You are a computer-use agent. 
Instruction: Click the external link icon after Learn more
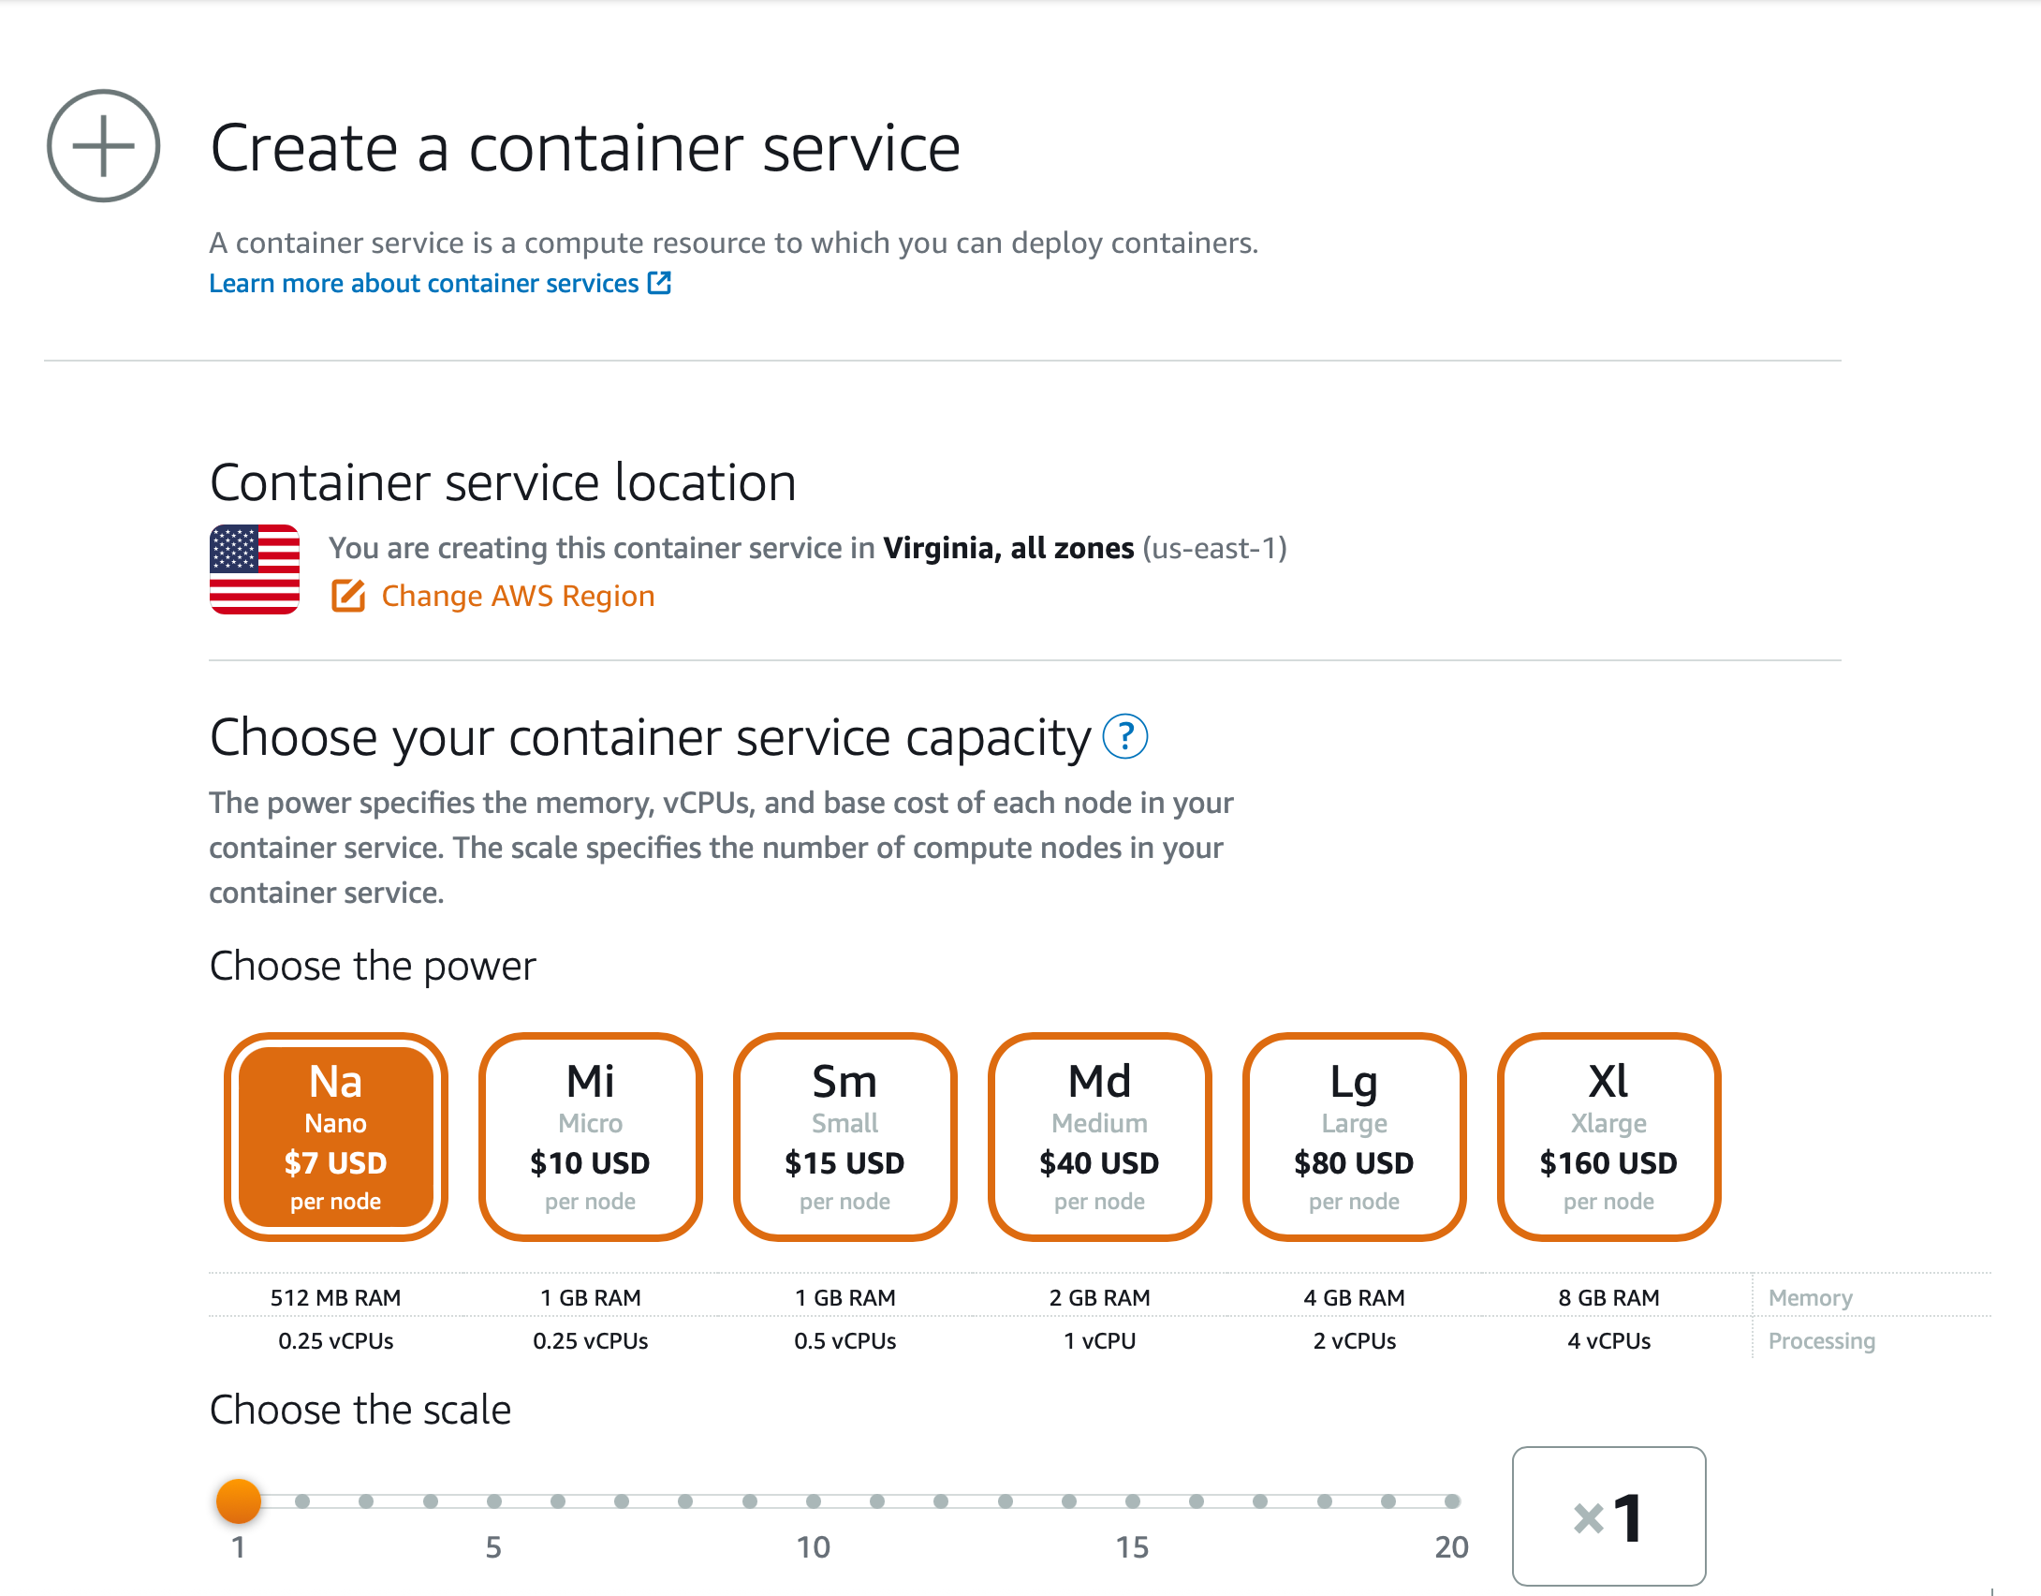pos(659,282)
